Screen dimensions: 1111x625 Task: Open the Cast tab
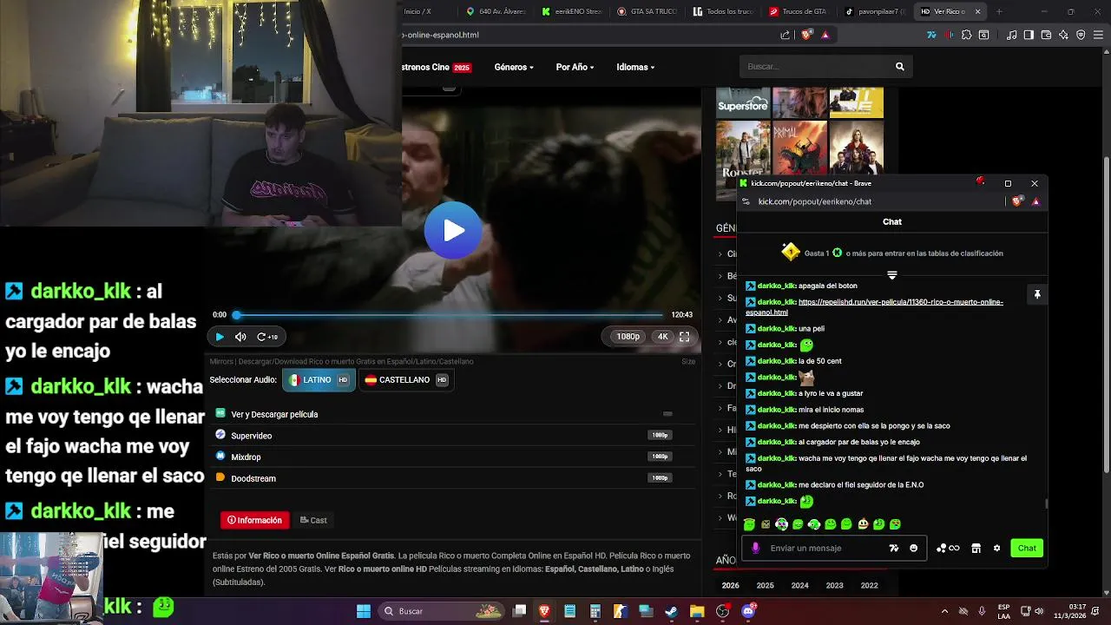tap(313, 520)
